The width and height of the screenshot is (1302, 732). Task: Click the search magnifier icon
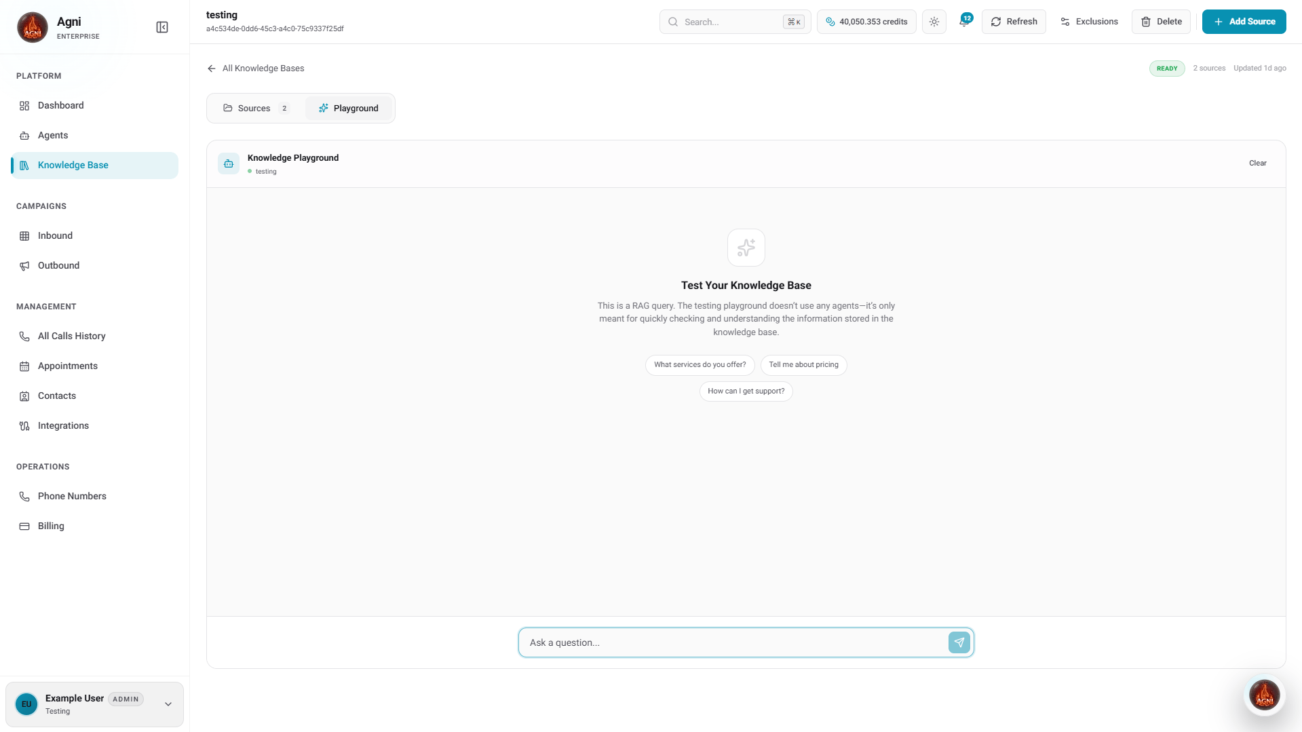coord(673,22)
